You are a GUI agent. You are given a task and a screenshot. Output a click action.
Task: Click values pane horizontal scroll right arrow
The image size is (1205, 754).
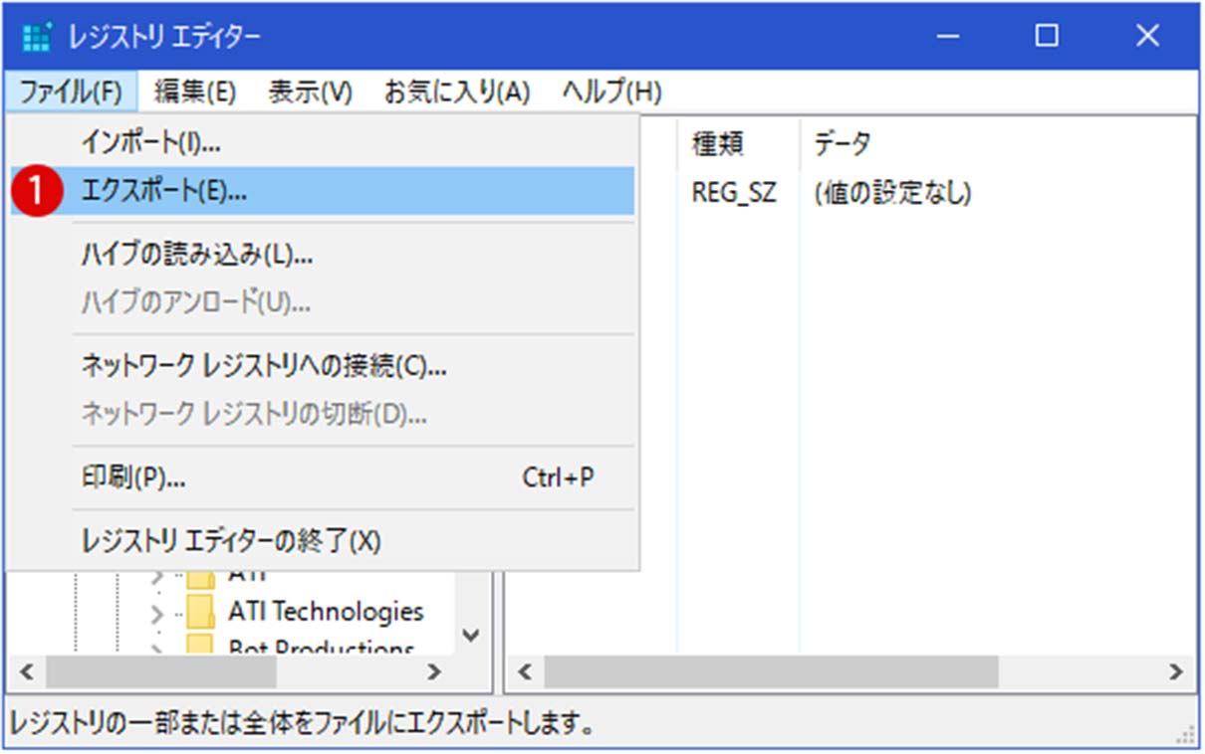1176,671
